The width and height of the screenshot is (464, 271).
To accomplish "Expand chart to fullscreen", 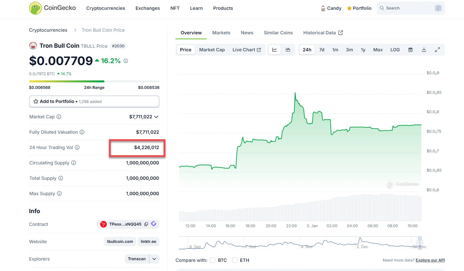I will [437, 50].
